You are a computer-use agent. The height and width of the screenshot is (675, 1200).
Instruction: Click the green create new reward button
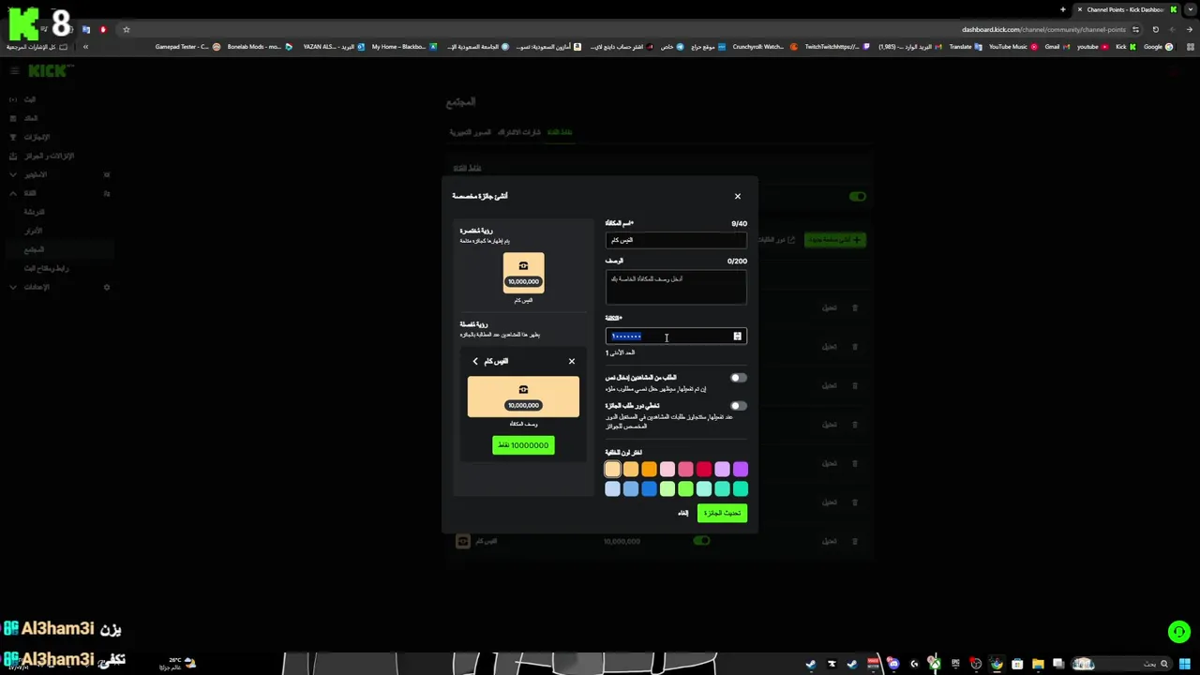pyautogui.click(x=835, y=240)
